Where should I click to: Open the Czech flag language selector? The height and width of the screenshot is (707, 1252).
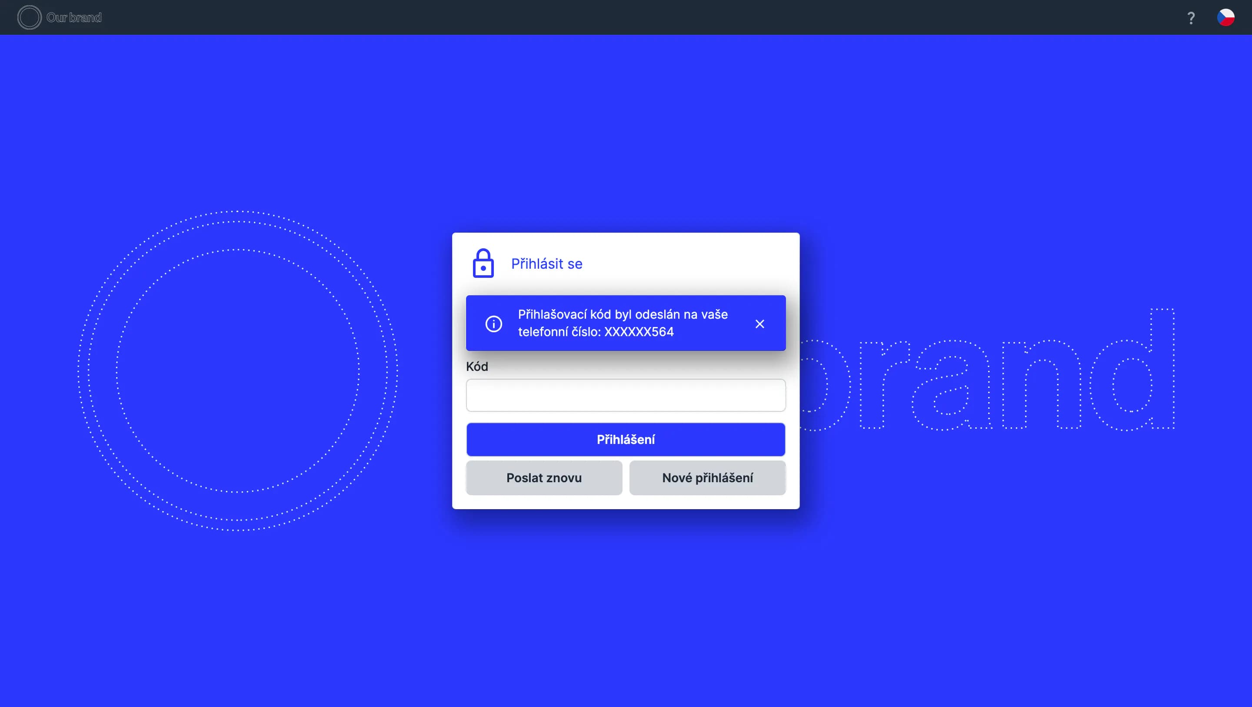tap(1225, 17)
